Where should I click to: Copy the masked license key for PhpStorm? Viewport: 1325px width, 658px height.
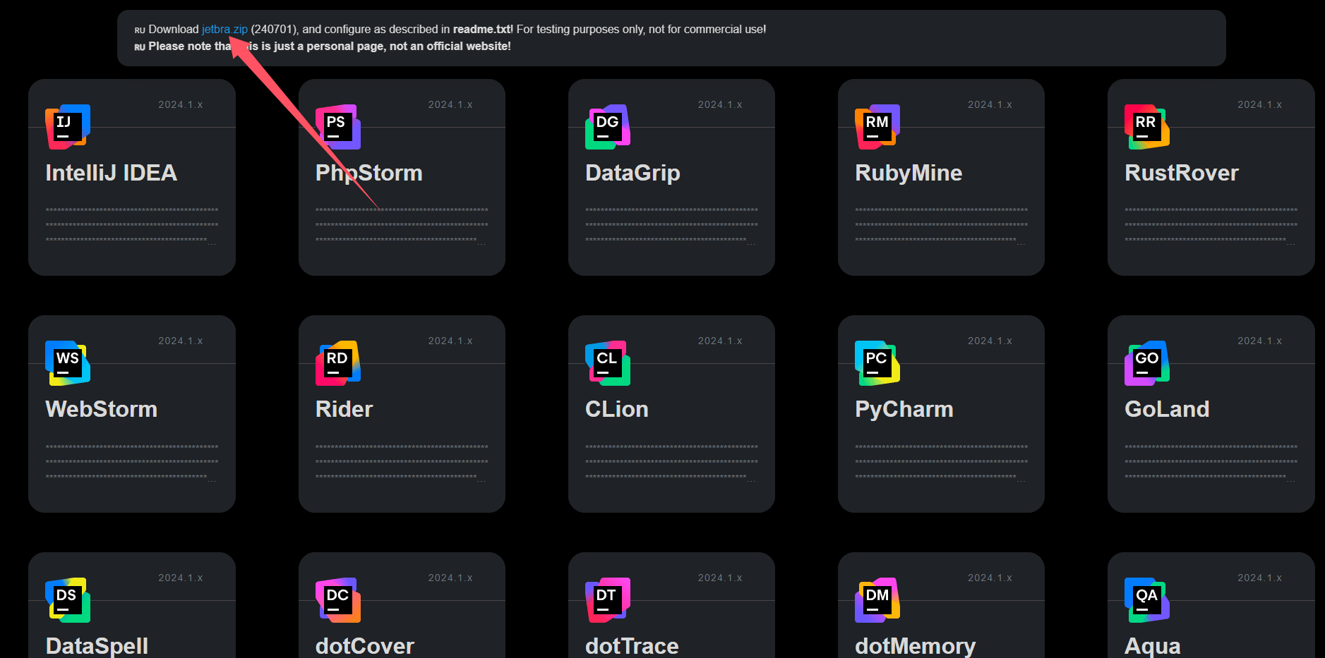pyautogui.click(x=402, y=225)
